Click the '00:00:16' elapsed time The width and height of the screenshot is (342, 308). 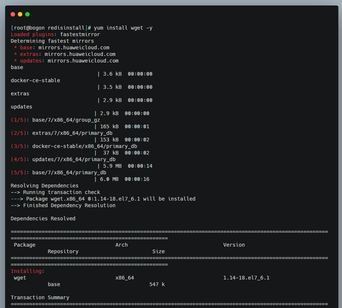[x=137, y=179]
